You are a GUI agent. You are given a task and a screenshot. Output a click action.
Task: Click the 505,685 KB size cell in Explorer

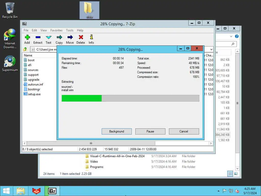tap(223, 70)
